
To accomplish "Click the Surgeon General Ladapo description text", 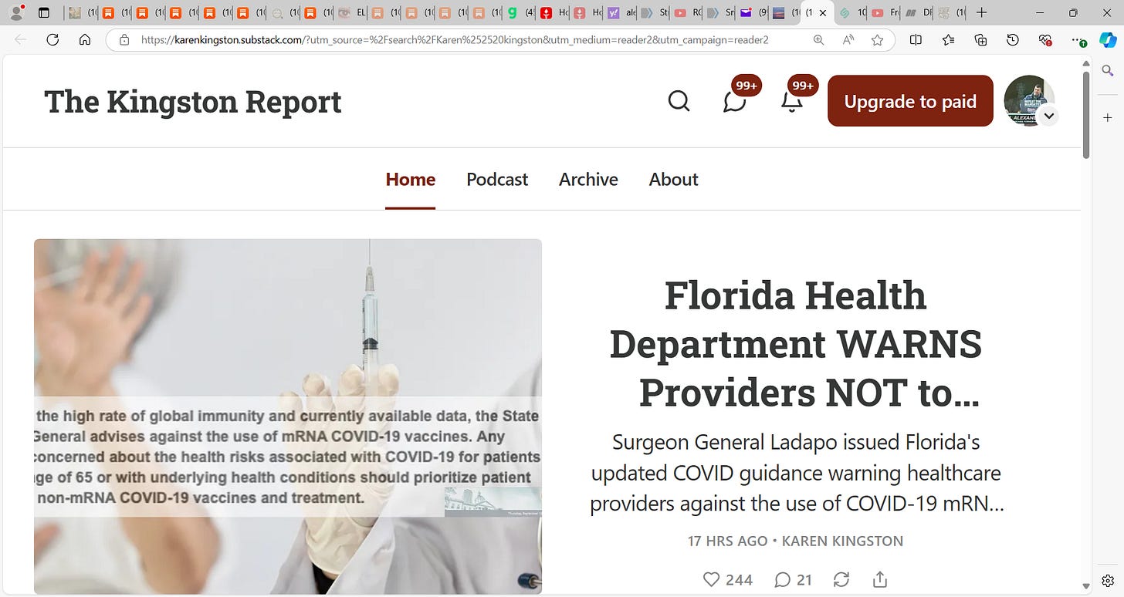I will (x=796, y=473).
